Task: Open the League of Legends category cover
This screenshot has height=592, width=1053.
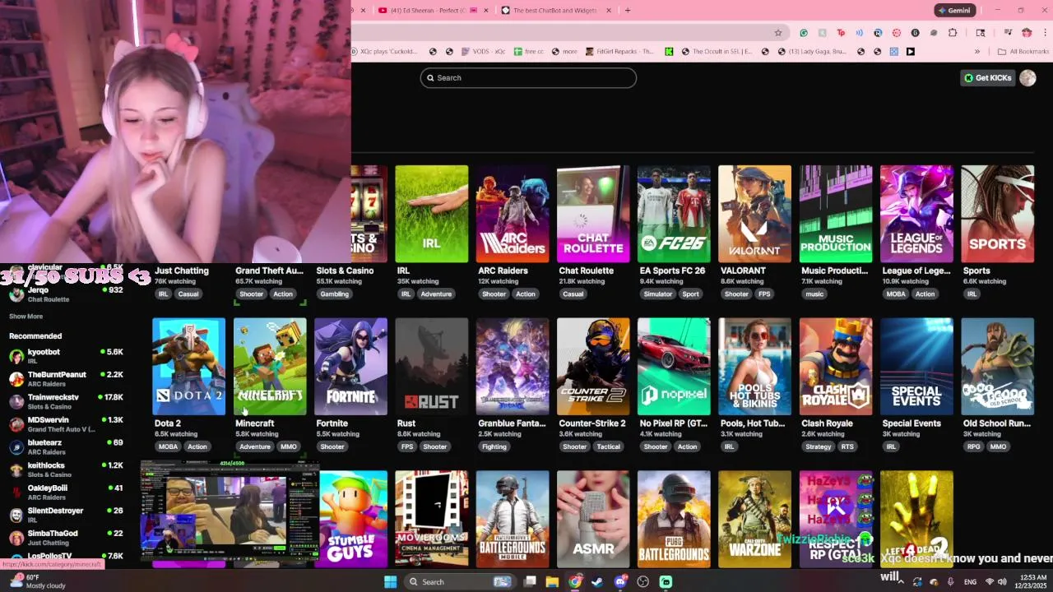Action: pos(916,214)
